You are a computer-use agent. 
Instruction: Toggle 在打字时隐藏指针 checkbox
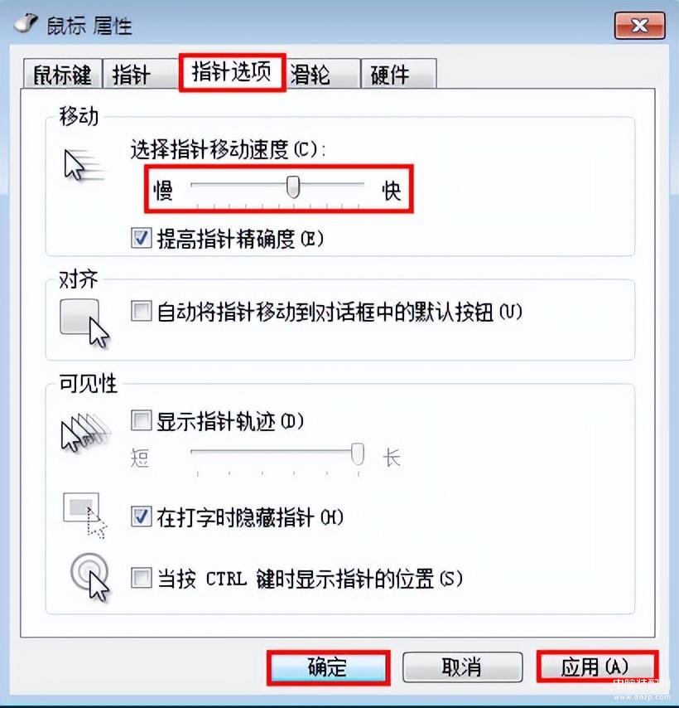click(x=141, y=516)
